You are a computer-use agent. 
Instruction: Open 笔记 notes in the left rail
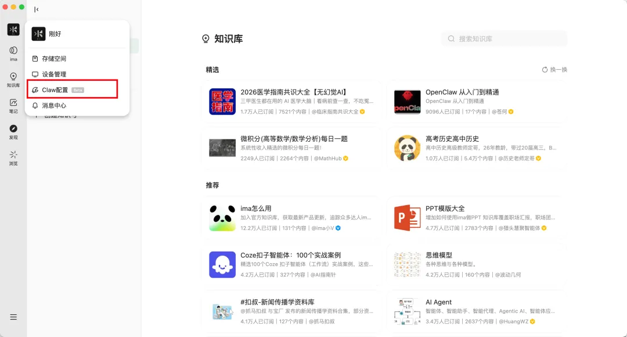13,106
